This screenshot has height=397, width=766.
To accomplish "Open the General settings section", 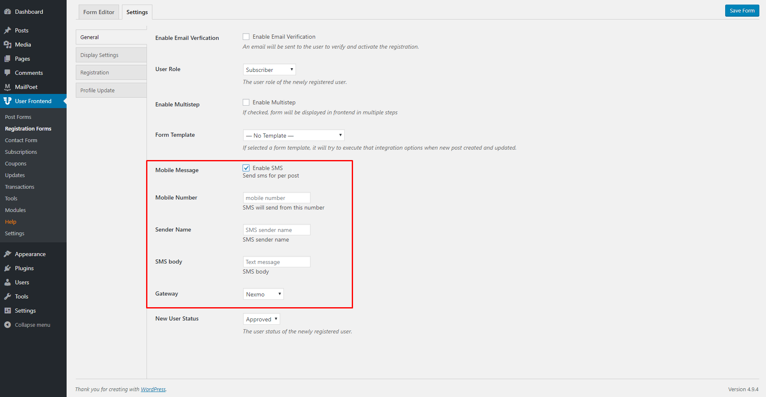I will click(x=111, y=37).
